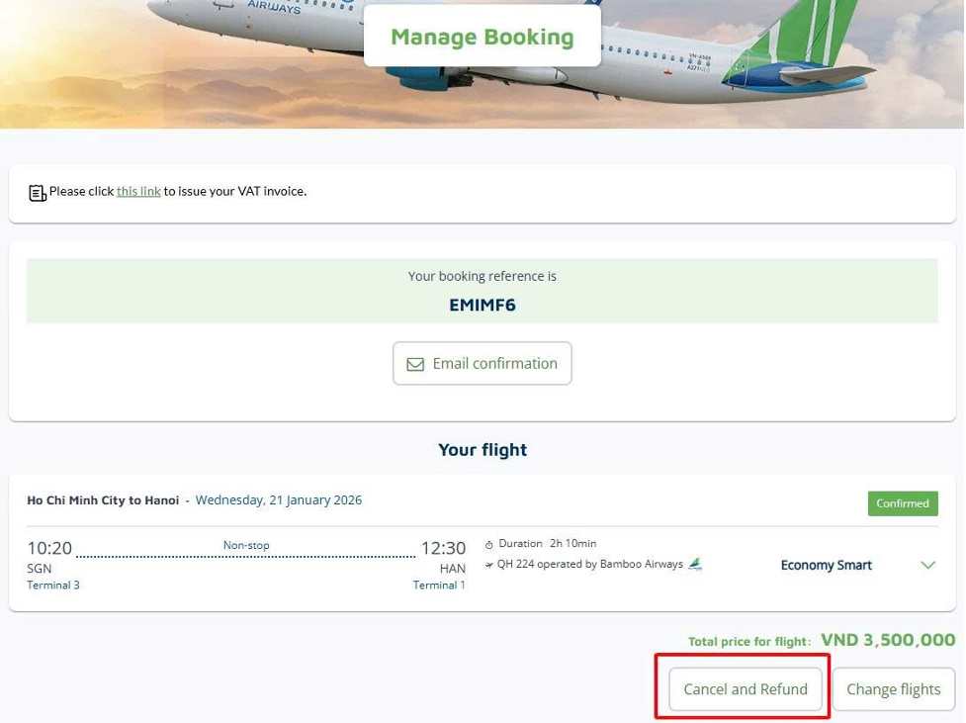Click the Wednesday, 21 January 2026 date
This screenshot has width=966, height=723.
click(279, 499)
